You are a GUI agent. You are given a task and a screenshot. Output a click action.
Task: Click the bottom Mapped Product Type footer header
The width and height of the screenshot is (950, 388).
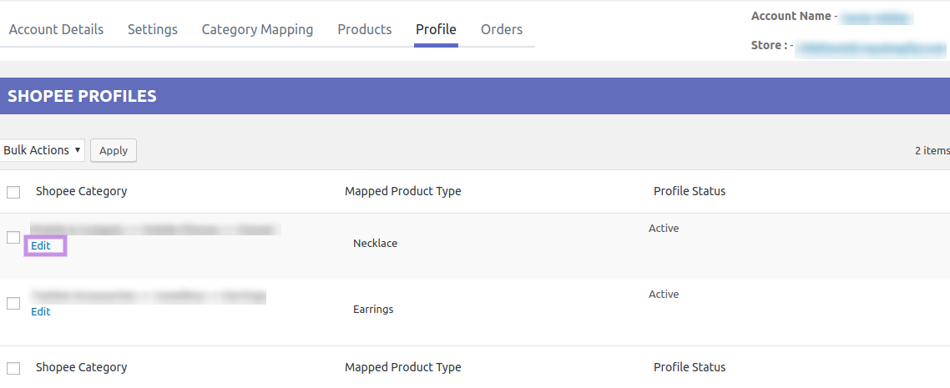point(403,367)
